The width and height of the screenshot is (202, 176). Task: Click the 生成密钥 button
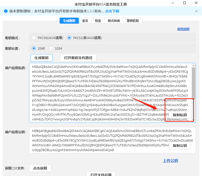coord(41,58)
